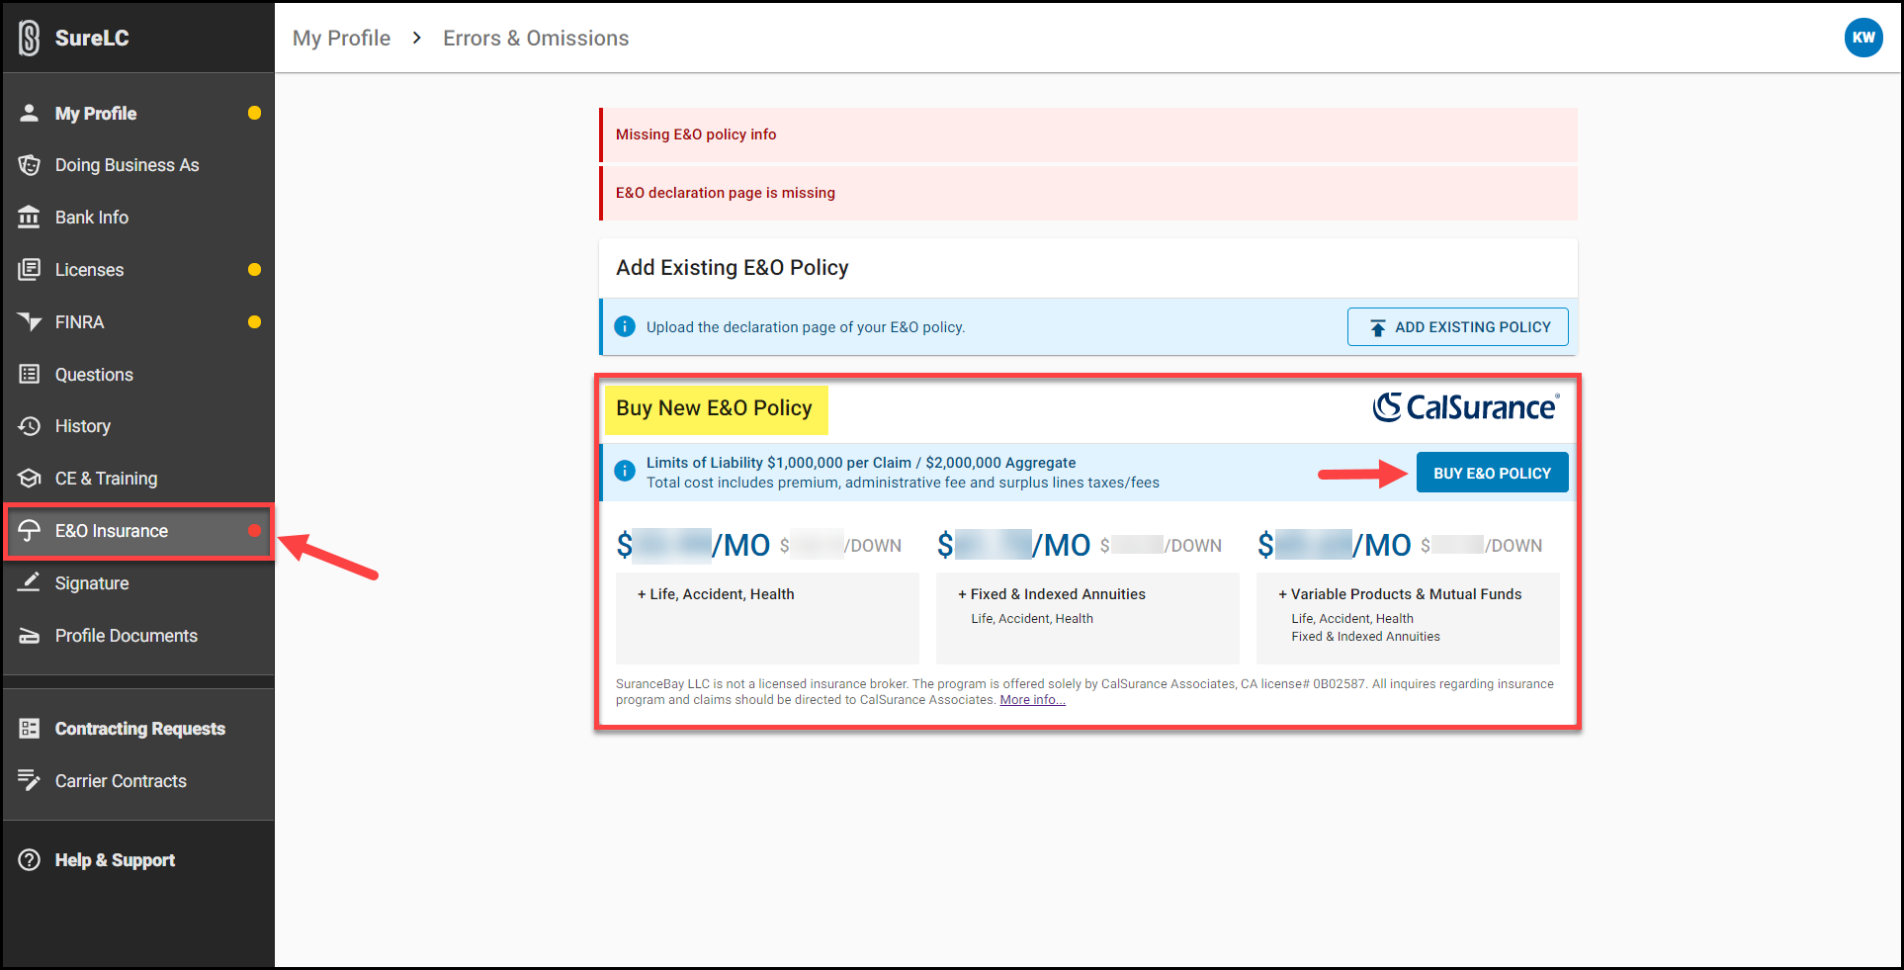Viewport: 1904px width, 970px height.
Task: Click the SureLC logo icon
Action: click(30, 38)
